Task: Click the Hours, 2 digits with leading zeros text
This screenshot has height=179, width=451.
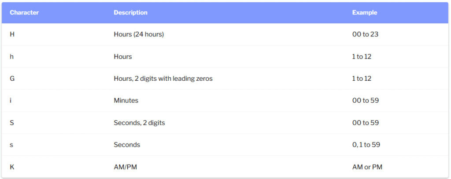Action: (x=163, y=79)
